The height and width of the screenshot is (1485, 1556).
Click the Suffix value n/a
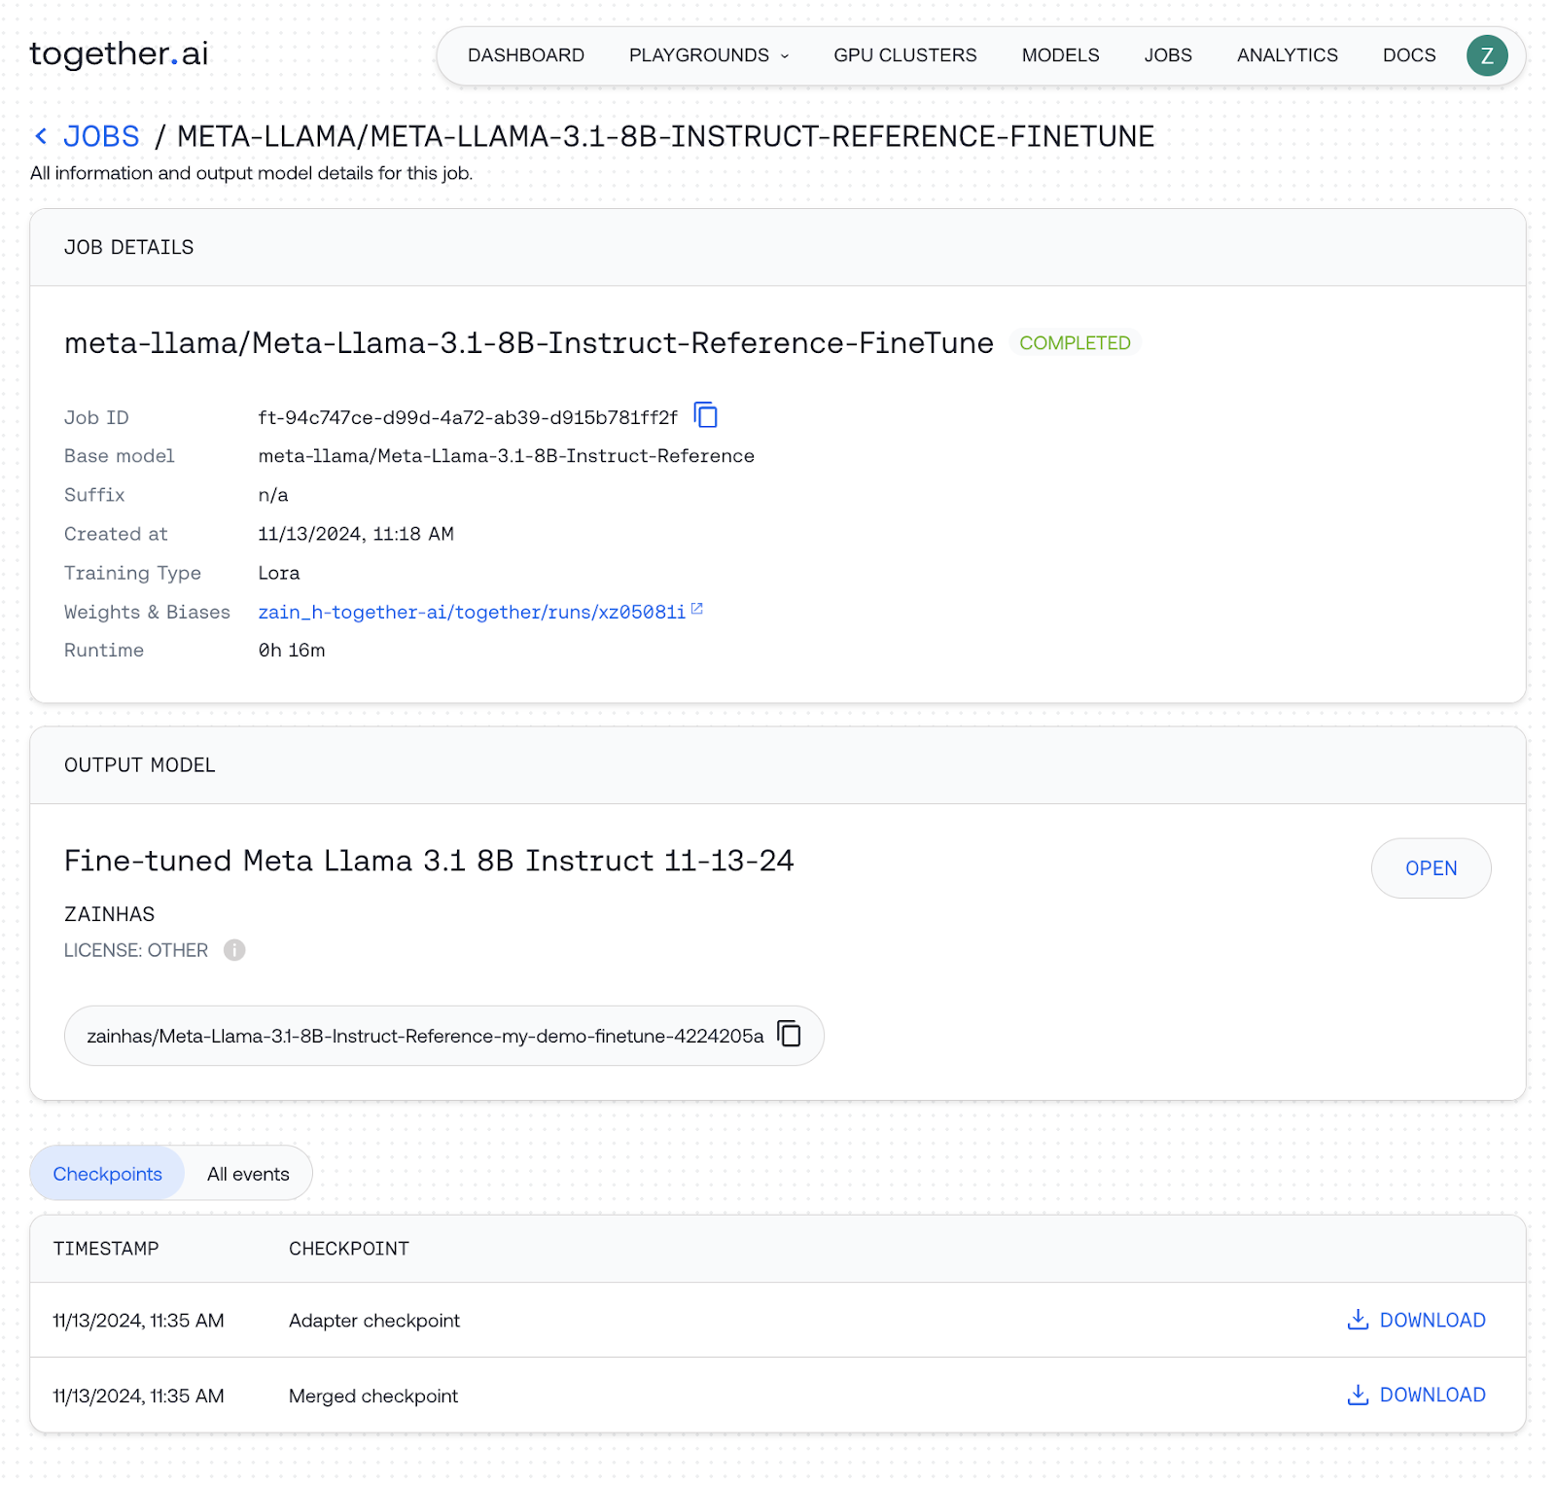(273, 495)
